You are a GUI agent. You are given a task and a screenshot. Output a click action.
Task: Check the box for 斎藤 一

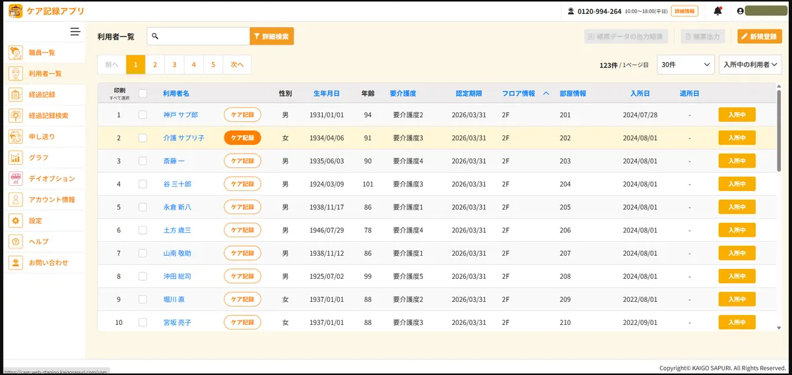(143, 161)
